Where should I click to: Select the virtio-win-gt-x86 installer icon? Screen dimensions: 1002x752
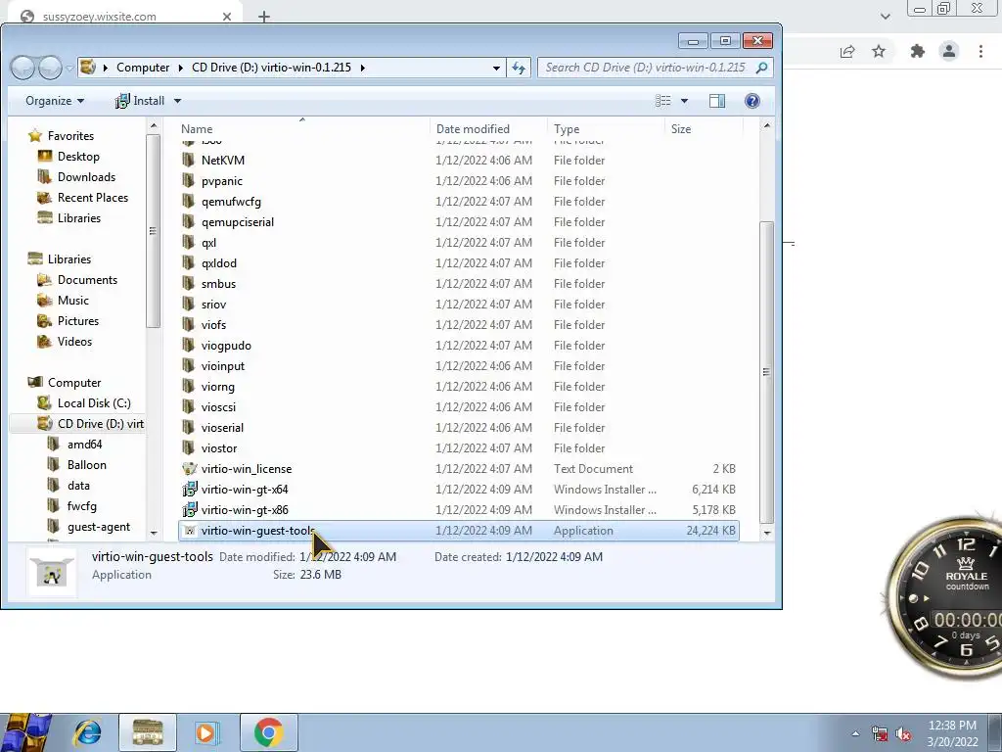coord(189,510)
